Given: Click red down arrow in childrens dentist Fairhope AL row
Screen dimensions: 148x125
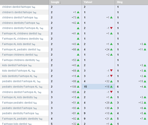Looking at the screenshot, I should [x=111, y=92].
